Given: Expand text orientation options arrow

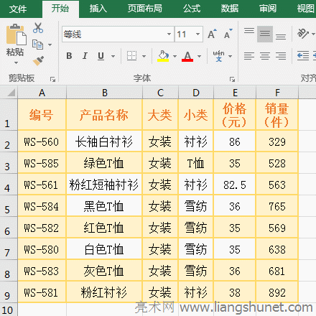Looking at the screenshot, I should point(313,34).
